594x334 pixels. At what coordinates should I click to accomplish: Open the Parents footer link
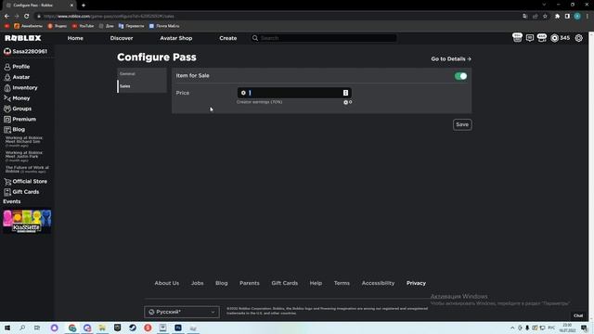[250, 283]
